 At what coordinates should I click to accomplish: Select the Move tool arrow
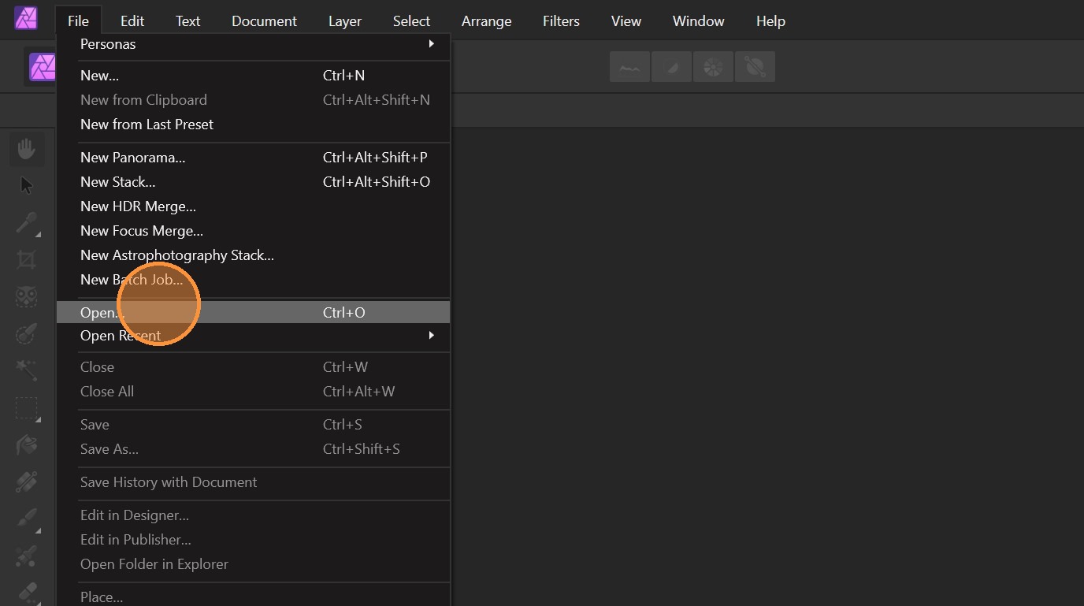(x=27, y=185)
